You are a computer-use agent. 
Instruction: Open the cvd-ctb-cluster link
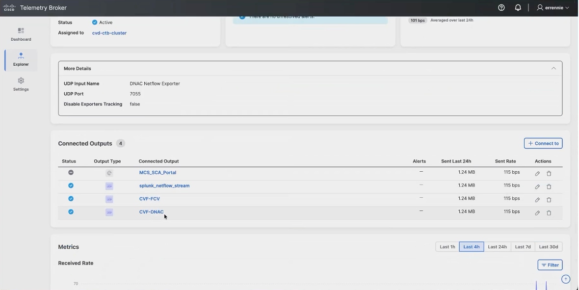pos(109,33)
